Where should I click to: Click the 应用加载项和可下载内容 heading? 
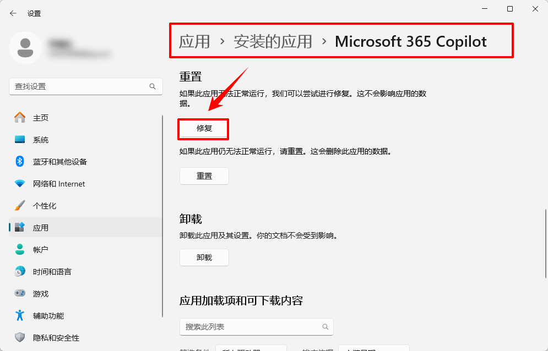coord(241,300)
